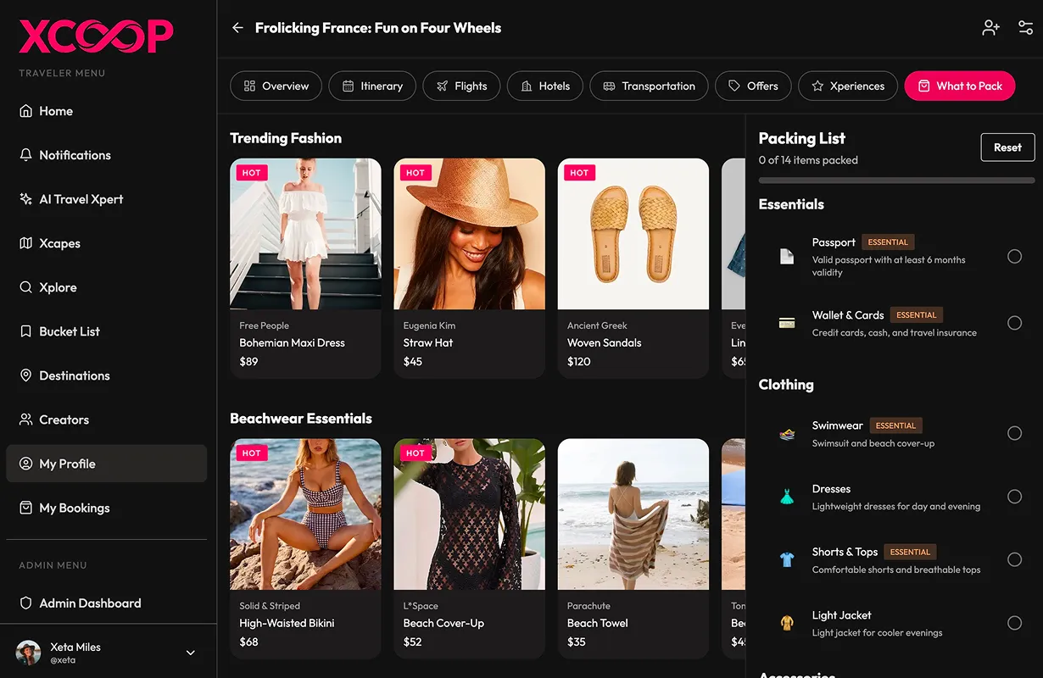Open My Bookings page
Image resolution: width=1043 pixels, height=678 pixels.
click(x=107, y=508)
